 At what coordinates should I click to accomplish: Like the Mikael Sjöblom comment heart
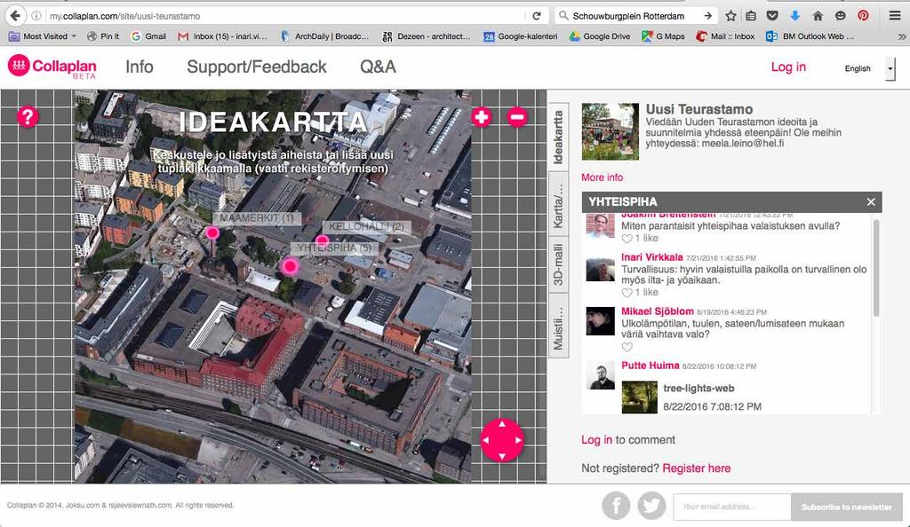(x=627, y=347)
